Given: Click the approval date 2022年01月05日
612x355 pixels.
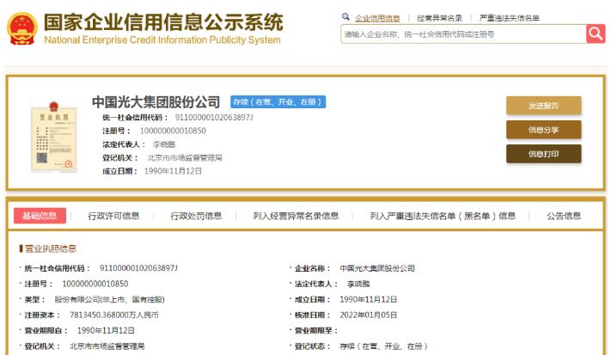Looking at the screenshot, I should point(368,315).
